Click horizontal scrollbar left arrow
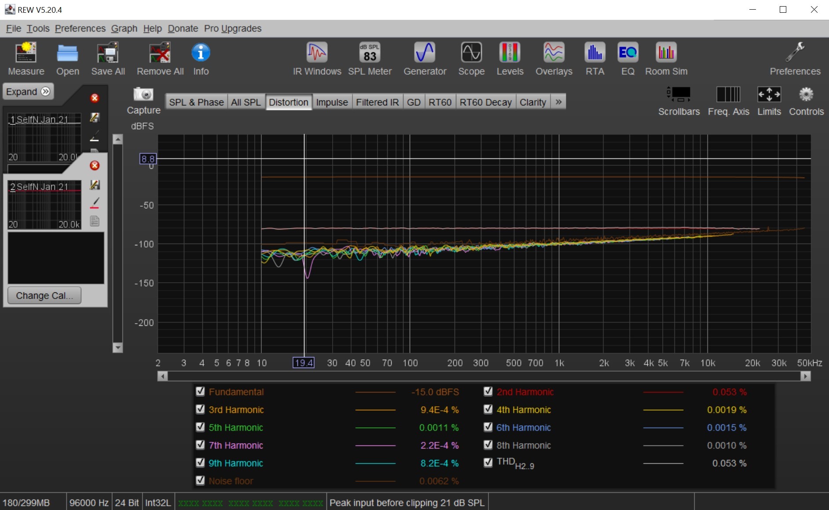 tap(162, 376)
